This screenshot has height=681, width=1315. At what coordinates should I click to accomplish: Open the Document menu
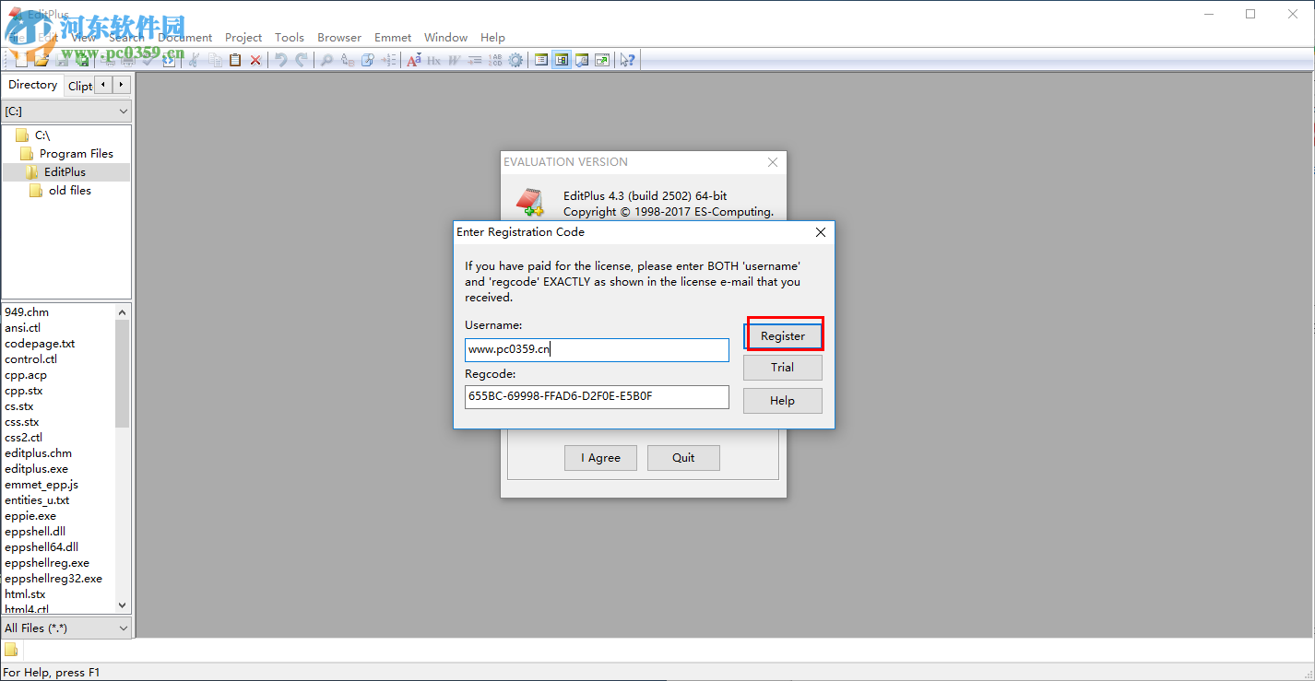pyautogui.click(x=185, y=38)
